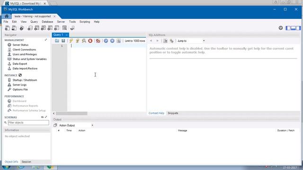Reconnect to DBMS toolbar icon
This screenshot has height=170, width=303.
pos(72,28)
